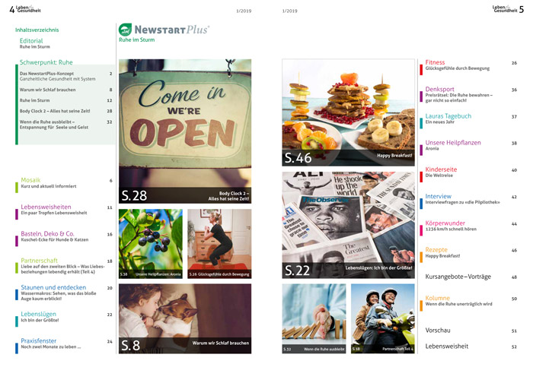The image size is (533, 367).
Task: Click the Leben & Gesundheit logo, top left
Action: click(28, 9)
